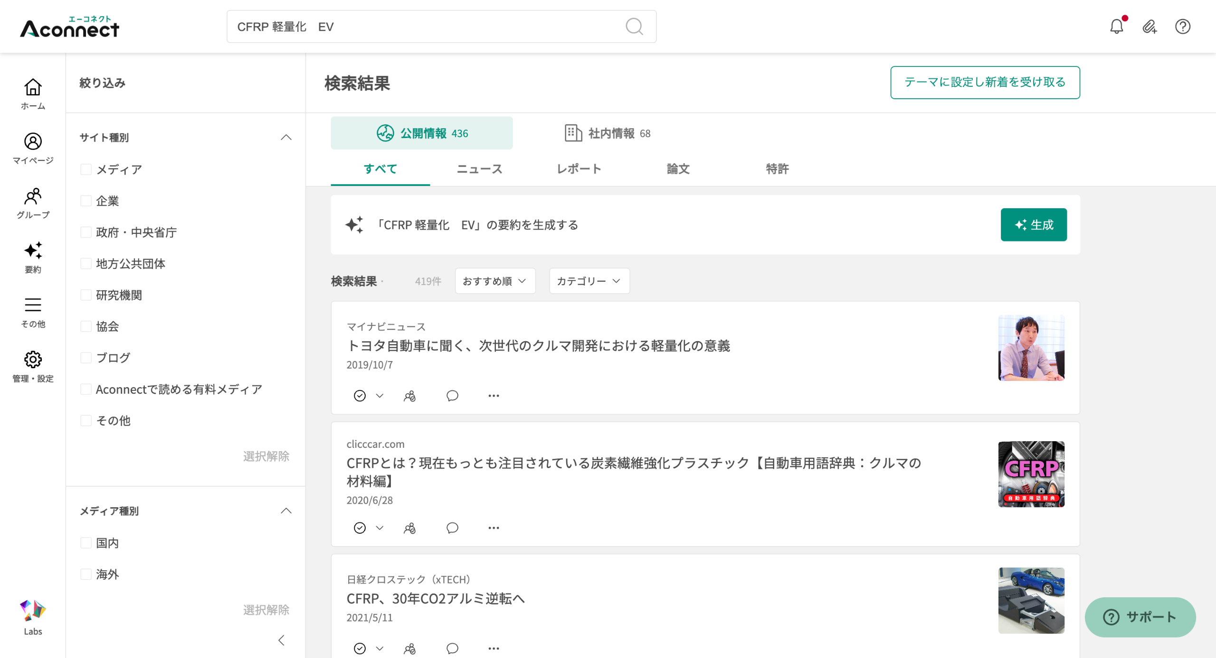The width and height of the screenshot is (1216, 658).
Task: Open the 要約 summary sidebar icon
Action: [33, 257]
